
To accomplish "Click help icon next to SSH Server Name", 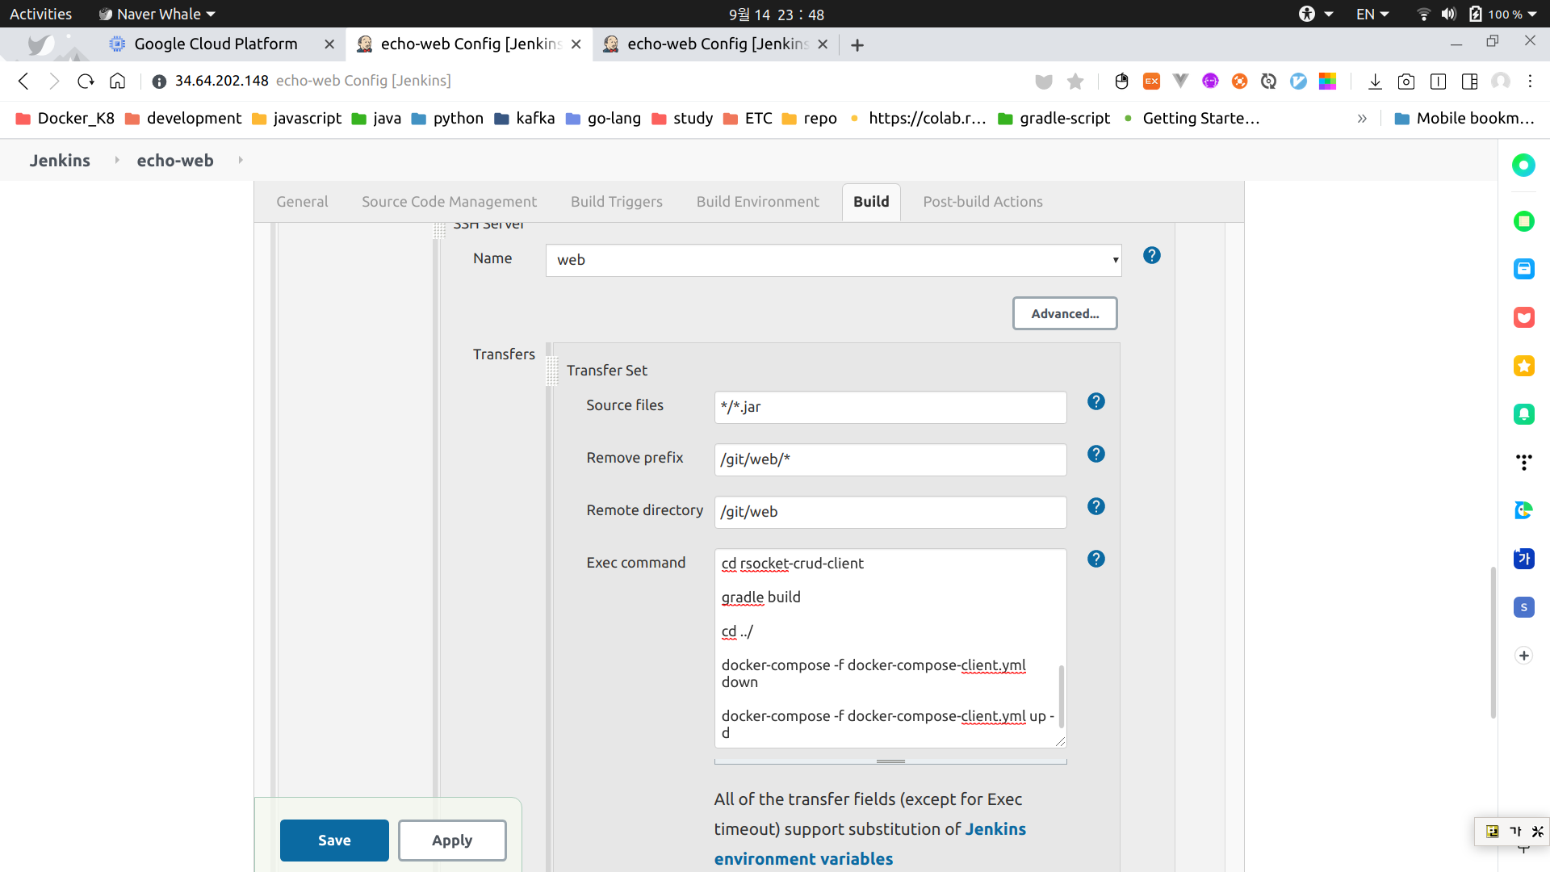I will click(1151, 255).
